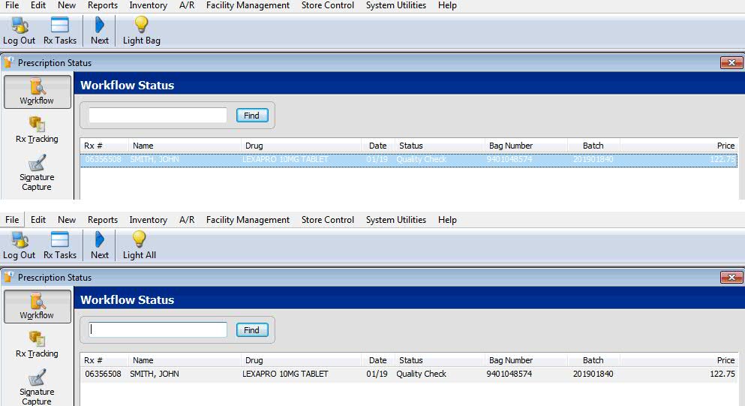Click Find button in upper Workflow Status panel
This screenshot has height=406, width=745.
[252, 116]
